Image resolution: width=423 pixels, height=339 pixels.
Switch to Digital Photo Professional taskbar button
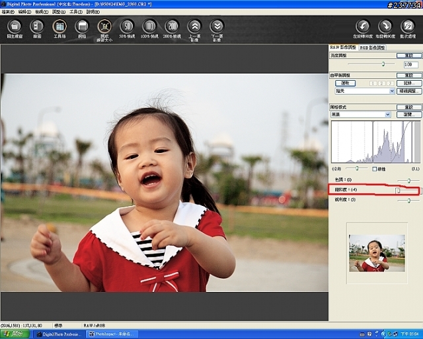(59, 334)
